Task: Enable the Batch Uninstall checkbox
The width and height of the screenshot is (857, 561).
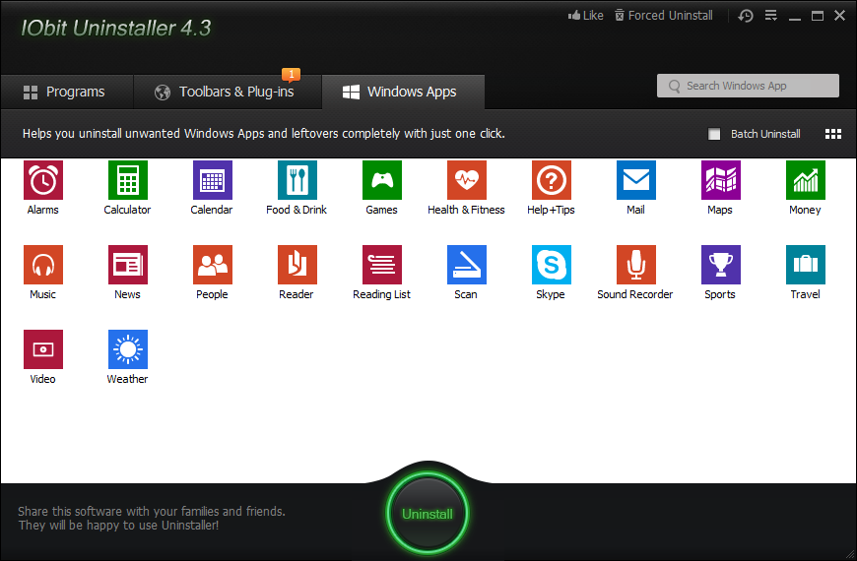Action: pyautogui.click(x=714, y=134)
